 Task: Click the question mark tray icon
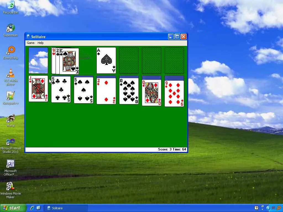click(256, 208)
